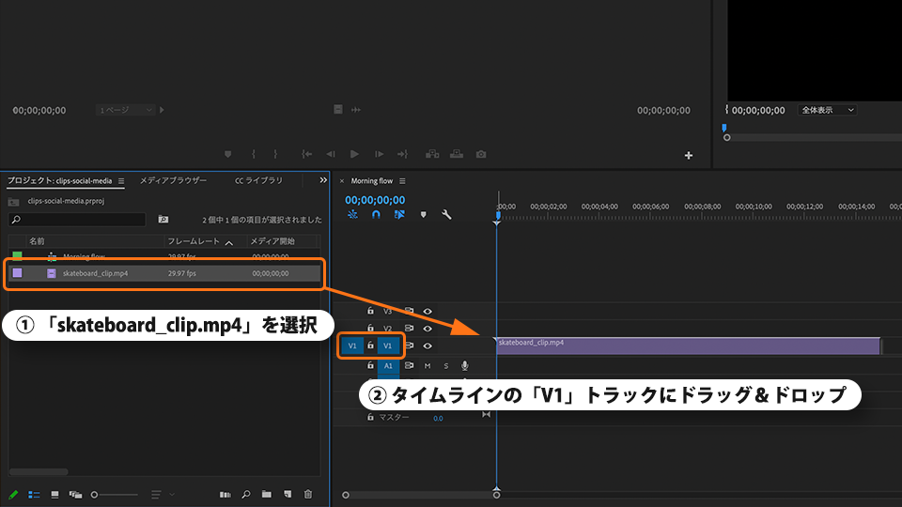
Task: Step forward one frame in source monitor
Action: [379, 154]
